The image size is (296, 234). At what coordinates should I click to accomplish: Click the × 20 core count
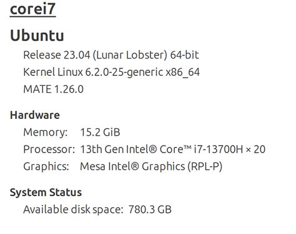click(255, 149)
